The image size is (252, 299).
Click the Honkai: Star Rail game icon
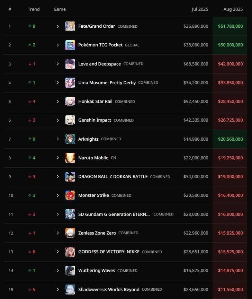pyautogui.click(x=70, y=102)
